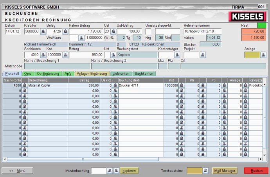Click the Datum field 14.01.12
The image size is (270, 177).
[x=13, y=31]
